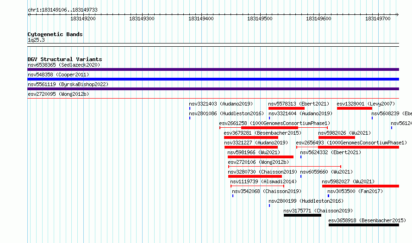Open the nsv548358 (Cooper2011) label

(58, 75)
